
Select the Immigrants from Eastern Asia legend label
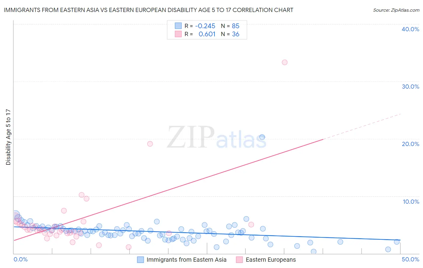pyautogui.click(x=187, y=260)
